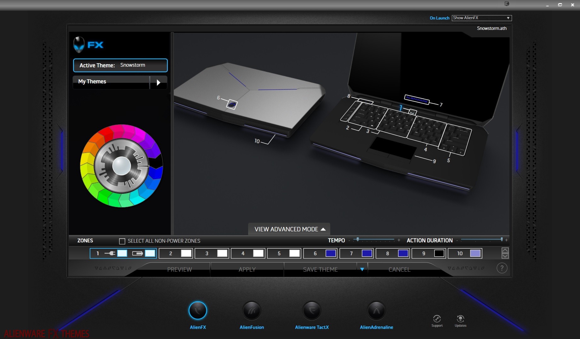
Task: Select zone 10 lavender color swatch
Action: (475, 253)
